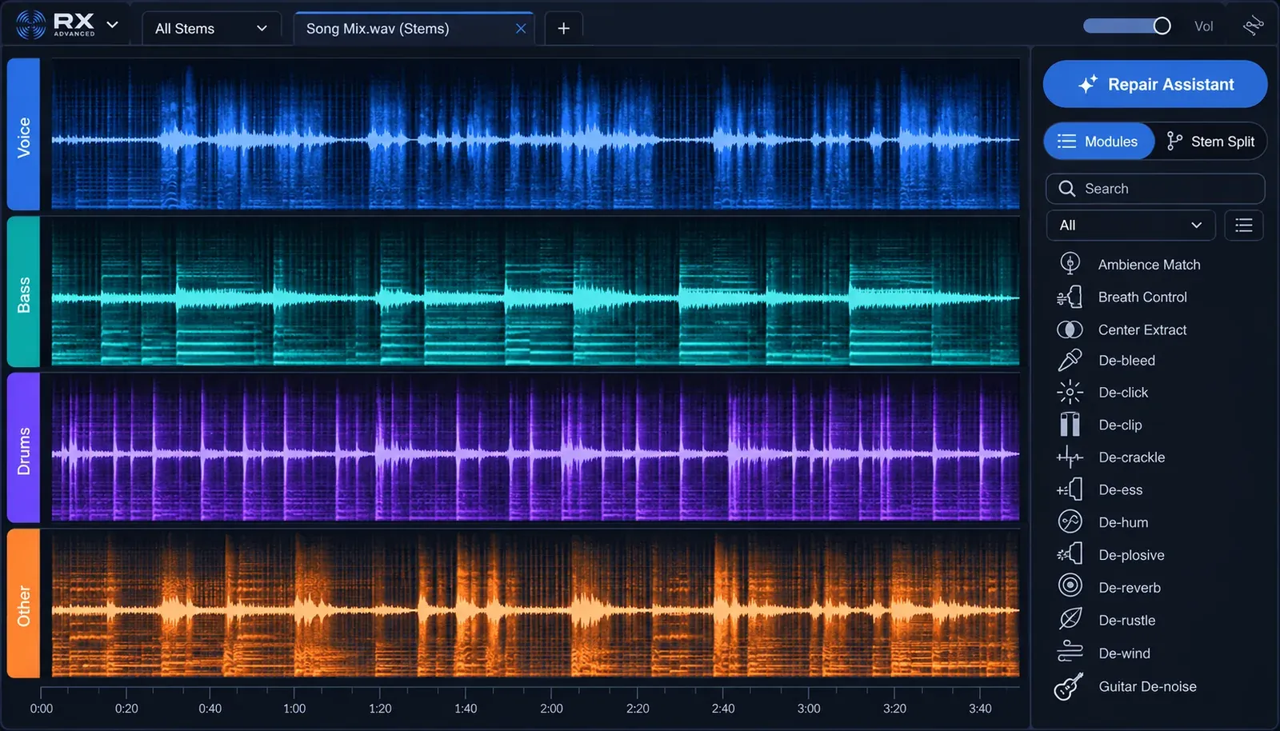Image resolution: width=1280 pixels, height=731 pixels.
Task: Open the De-crackle module icon
Action: click(x=1070, y=457)
